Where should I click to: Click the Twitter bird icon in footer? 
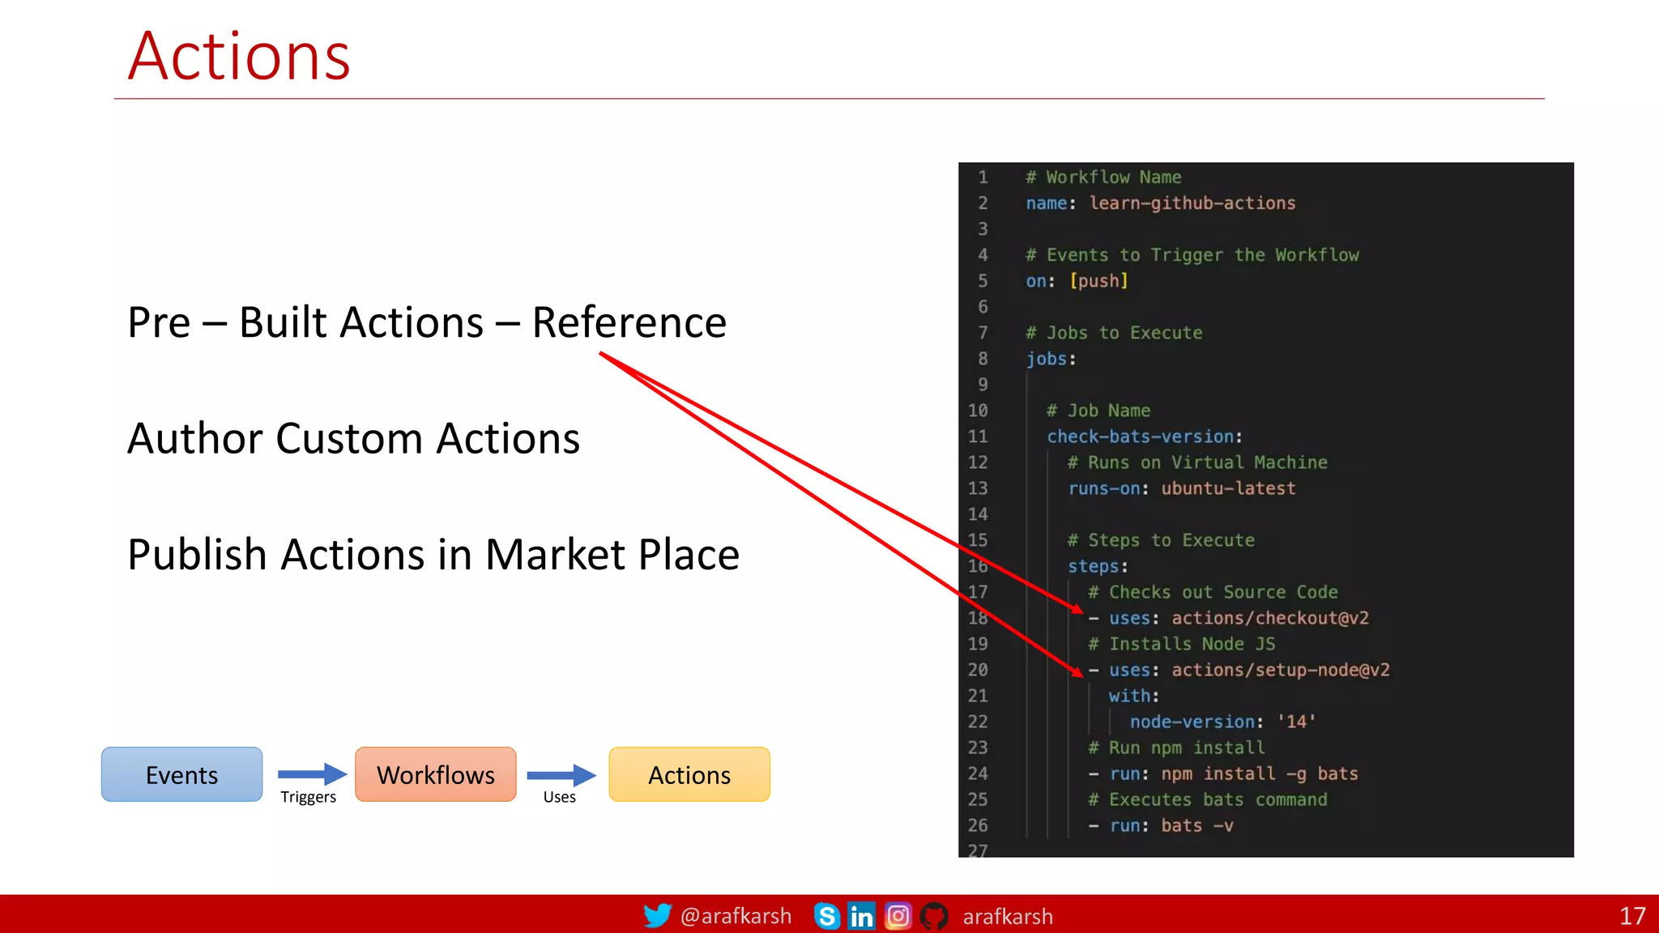click(x=657, y=916)
